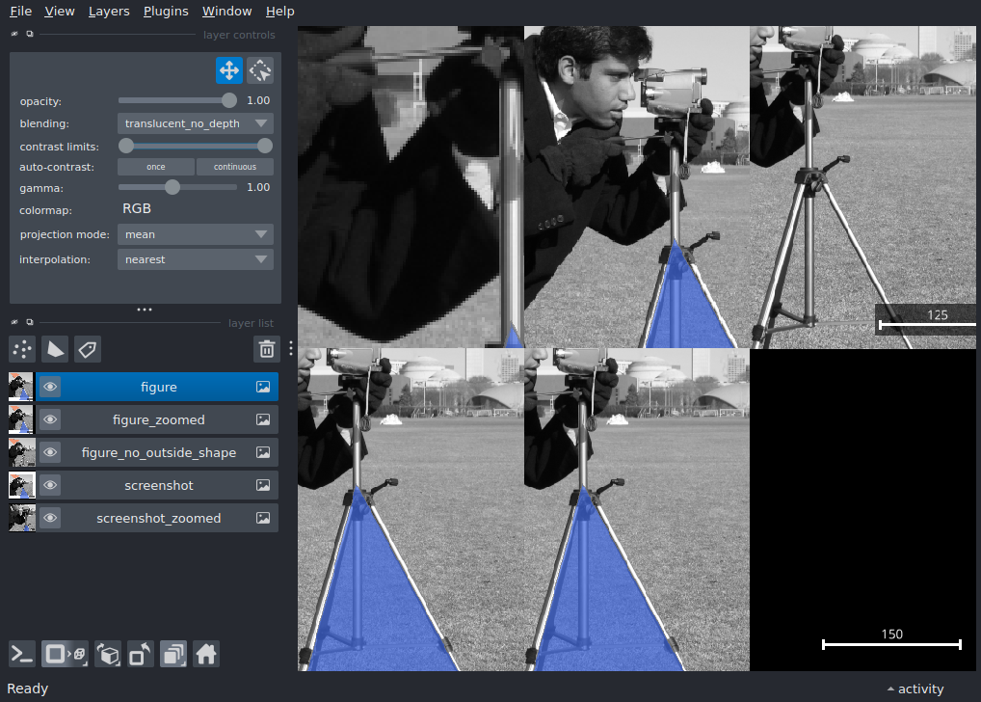This screenshot has width=981, height=702.
Task: Toggle visibility of the screenshot layer
Action: [x=49, y=485]
